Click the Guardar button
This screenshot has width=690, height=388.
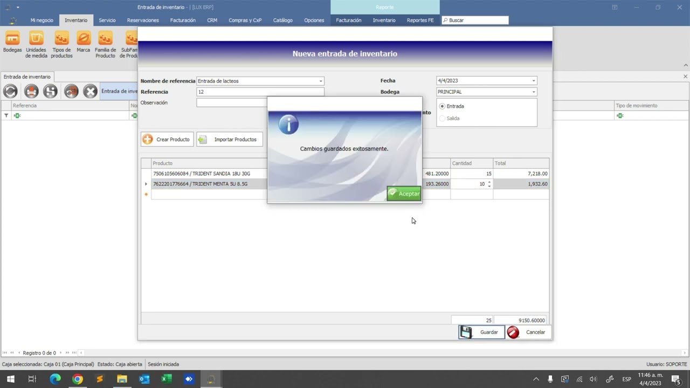point(481,332)
